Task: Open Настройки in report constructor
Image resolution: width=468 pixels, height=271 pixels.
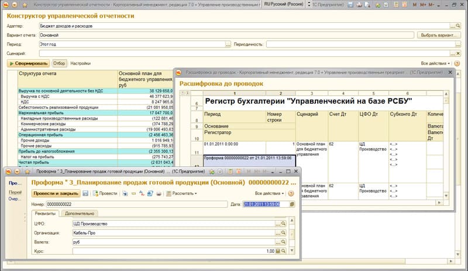Action: [x=80, y=63]
